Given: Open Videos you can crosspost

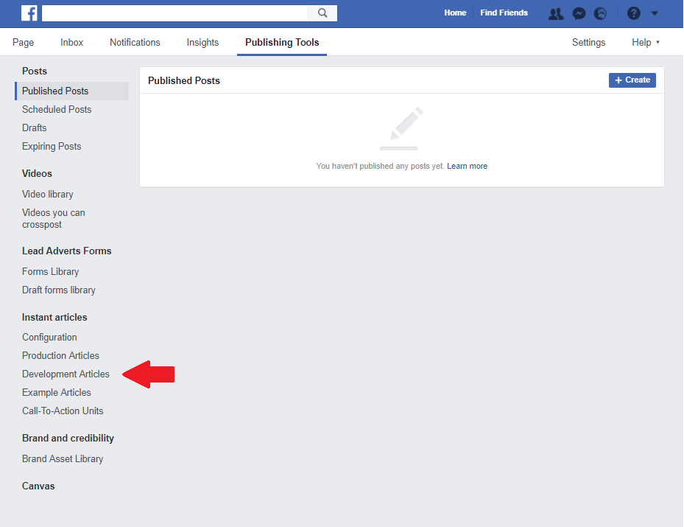Looking at the screenshot, I should click(53, 219).
